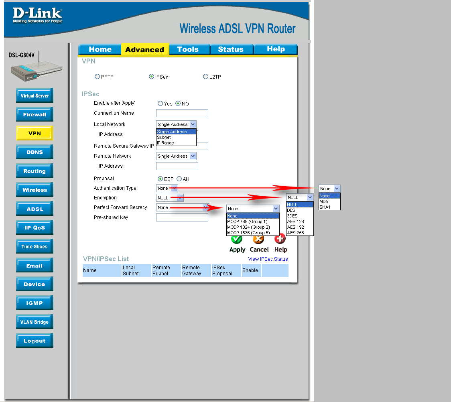Image resolution: width=451 pixels, height=402 pixels.
Task: Open the Email settings page
Action: point(35,266)
